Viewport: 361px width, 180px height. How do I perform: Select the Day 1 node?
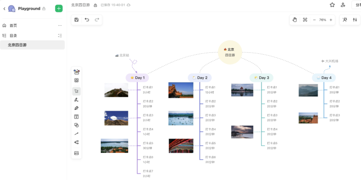pos(137,78)
